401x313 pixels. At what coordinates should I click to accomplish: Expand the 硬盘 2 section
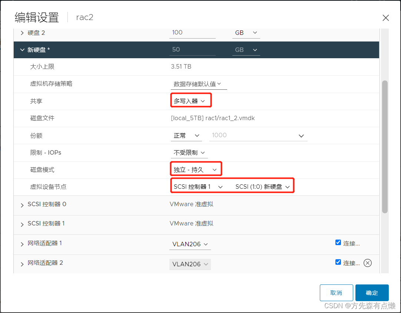point(21,33)
